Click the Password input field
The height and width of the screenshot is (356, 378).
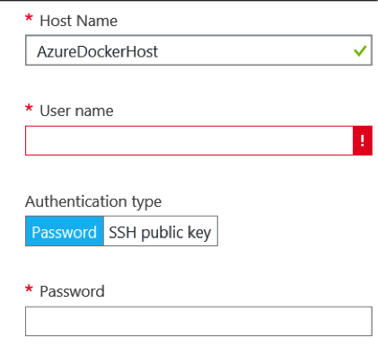pyautogui.click(x=198, y=321)
